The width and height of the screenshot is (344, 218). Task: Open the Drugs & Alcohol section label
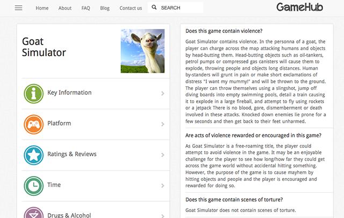point(69,215)
